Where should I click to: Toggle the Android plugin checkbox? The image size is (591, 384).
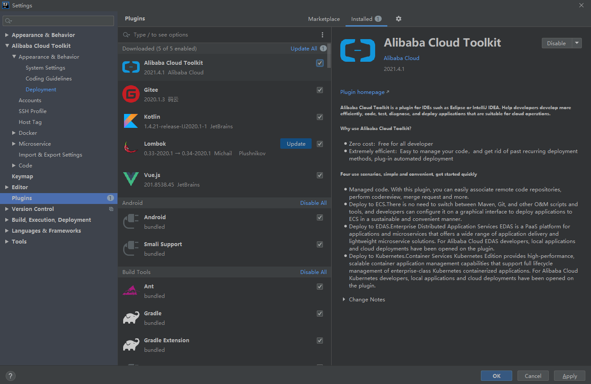click(x=320, y=217)
